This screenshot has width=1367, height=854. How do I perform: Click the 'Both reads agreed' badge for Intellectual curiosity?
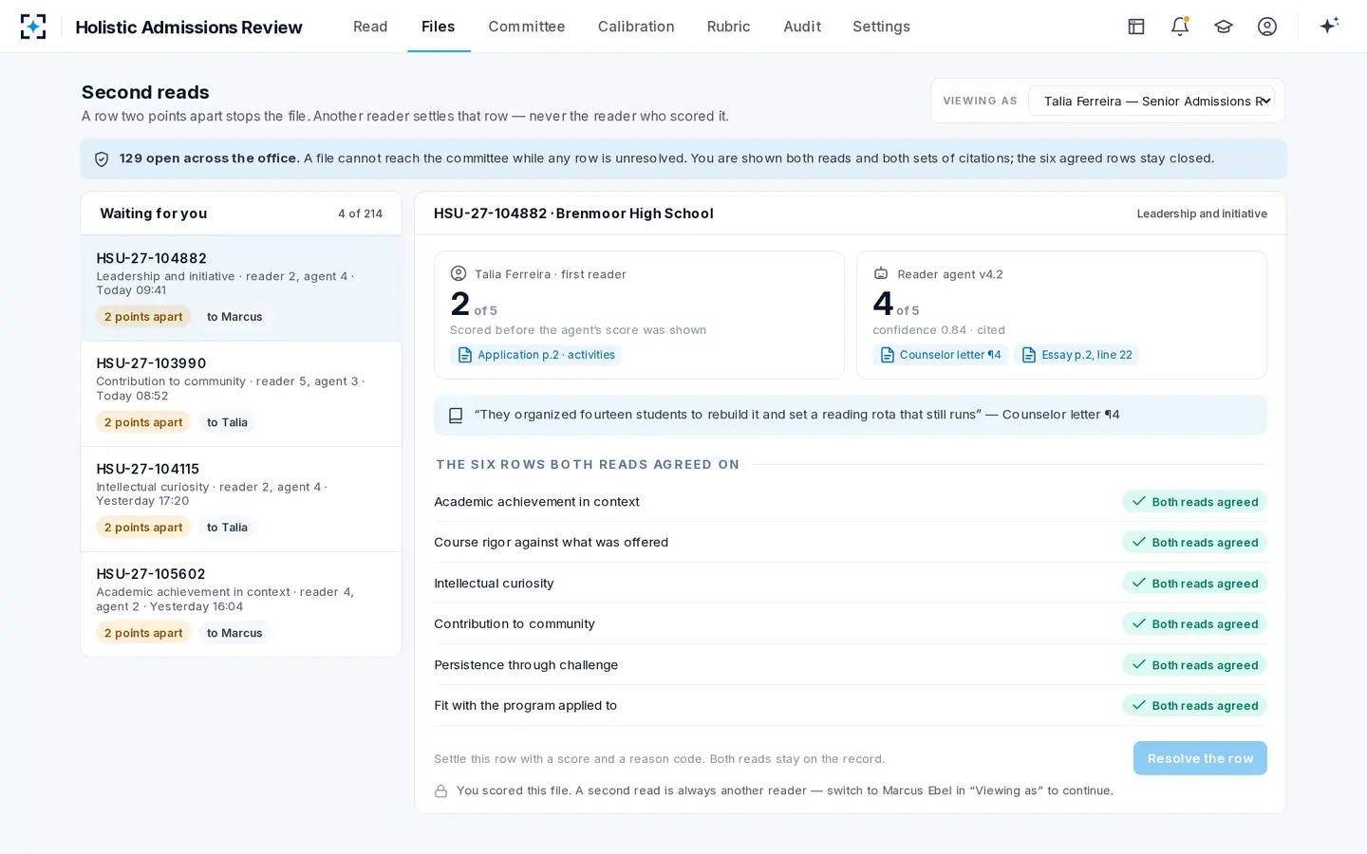pos(1194,584)
